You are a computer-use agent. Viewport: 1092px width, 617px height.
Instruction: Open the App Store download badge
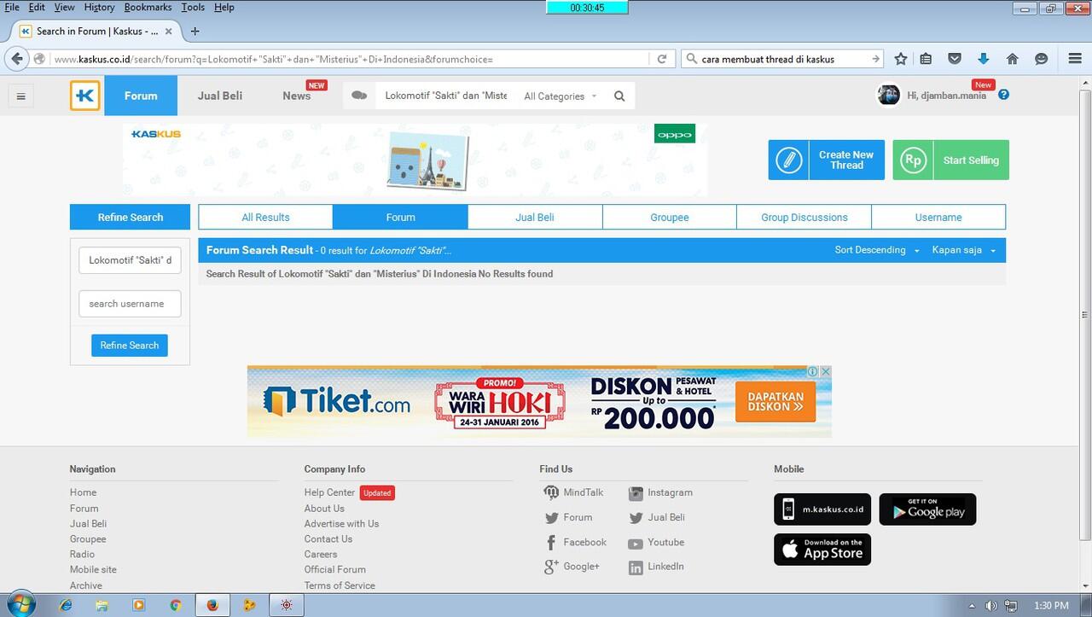[822, 550]
